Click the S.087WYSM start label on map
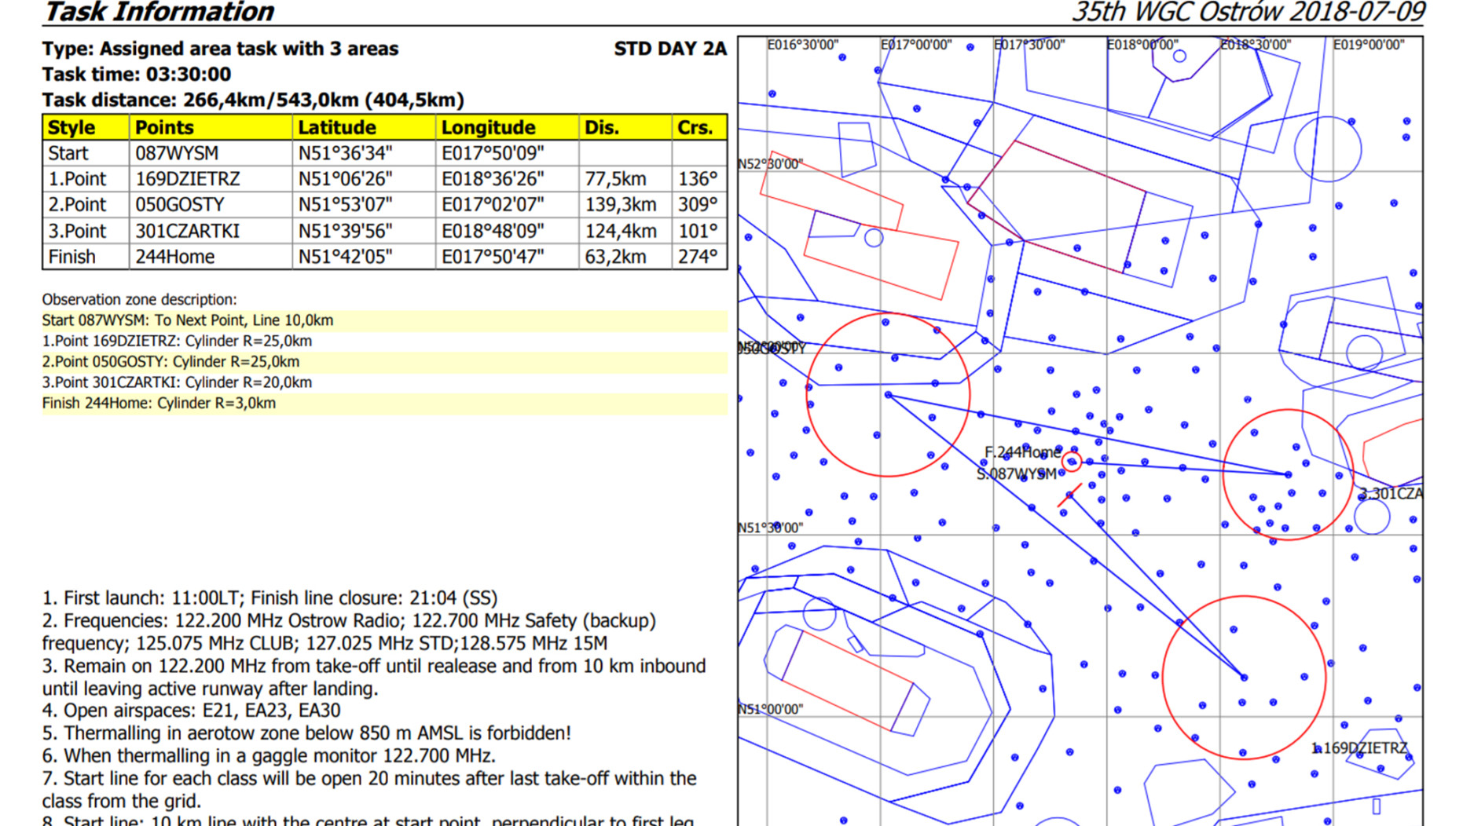 1016,474
